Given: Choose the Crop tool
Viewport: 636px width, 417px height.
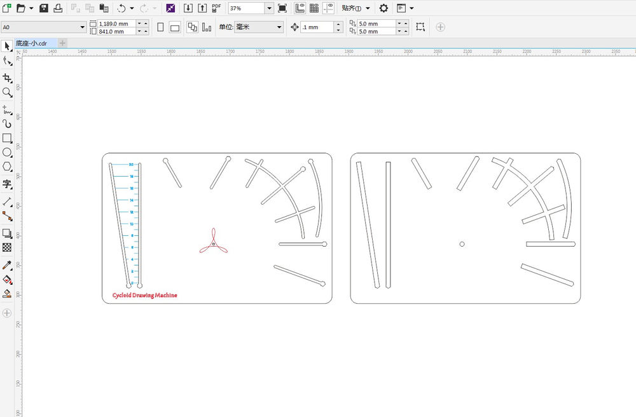Looking at the screenshot, I should [8, 78].
